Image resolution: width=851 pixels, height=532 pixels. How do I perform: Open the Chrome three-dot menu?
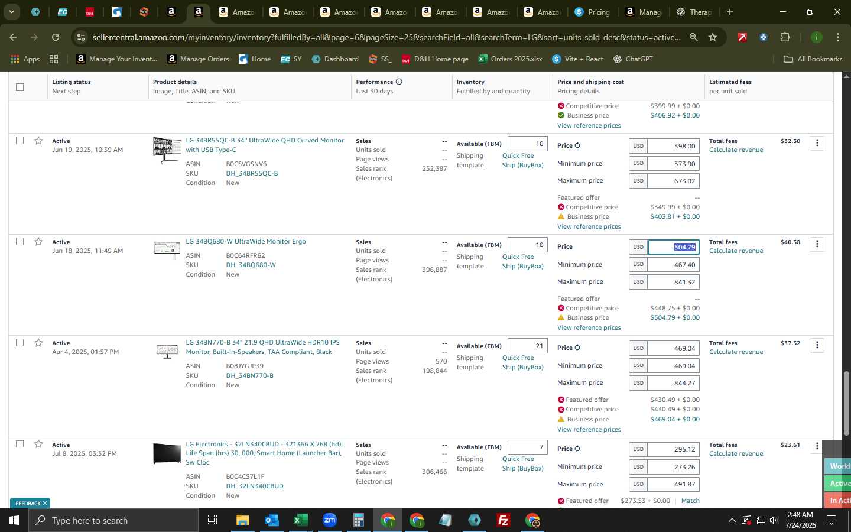pyautogui.click(x=838, y=37)
